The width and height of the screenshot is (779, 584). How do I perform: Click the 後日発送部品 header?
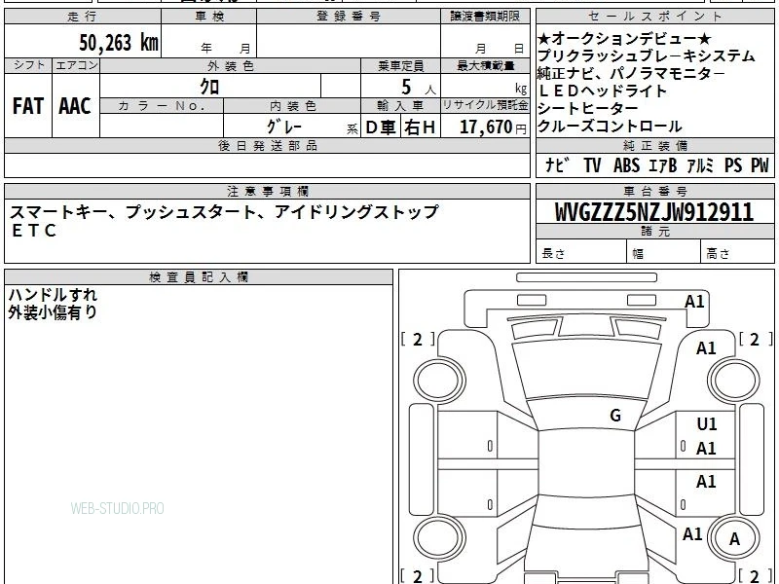267,145
